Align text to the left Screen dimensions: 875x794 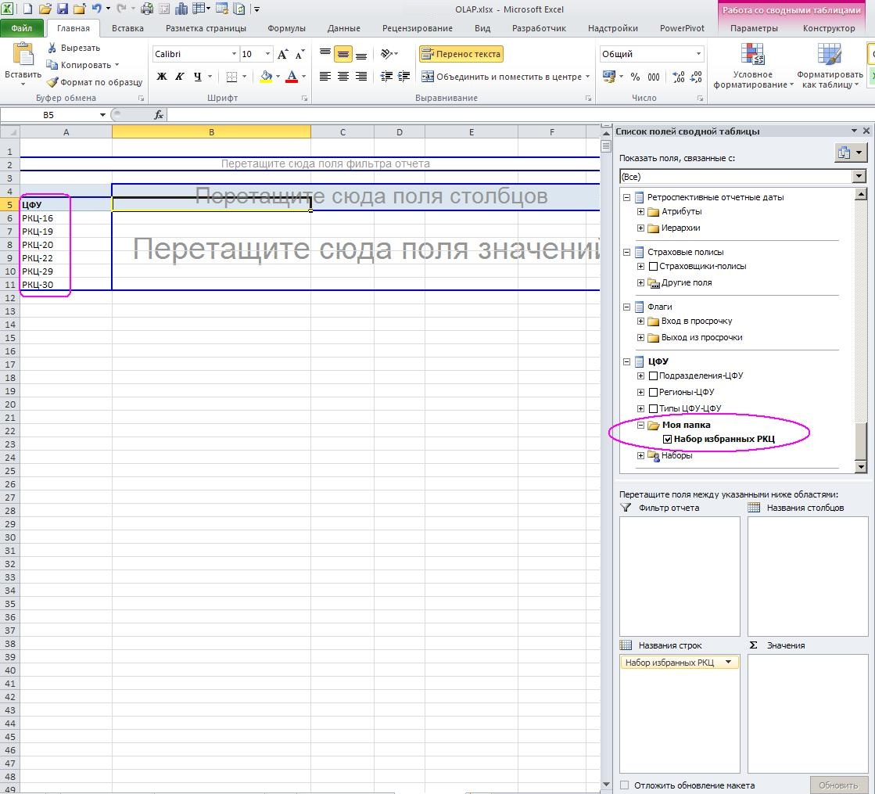(x=325, y=77)
